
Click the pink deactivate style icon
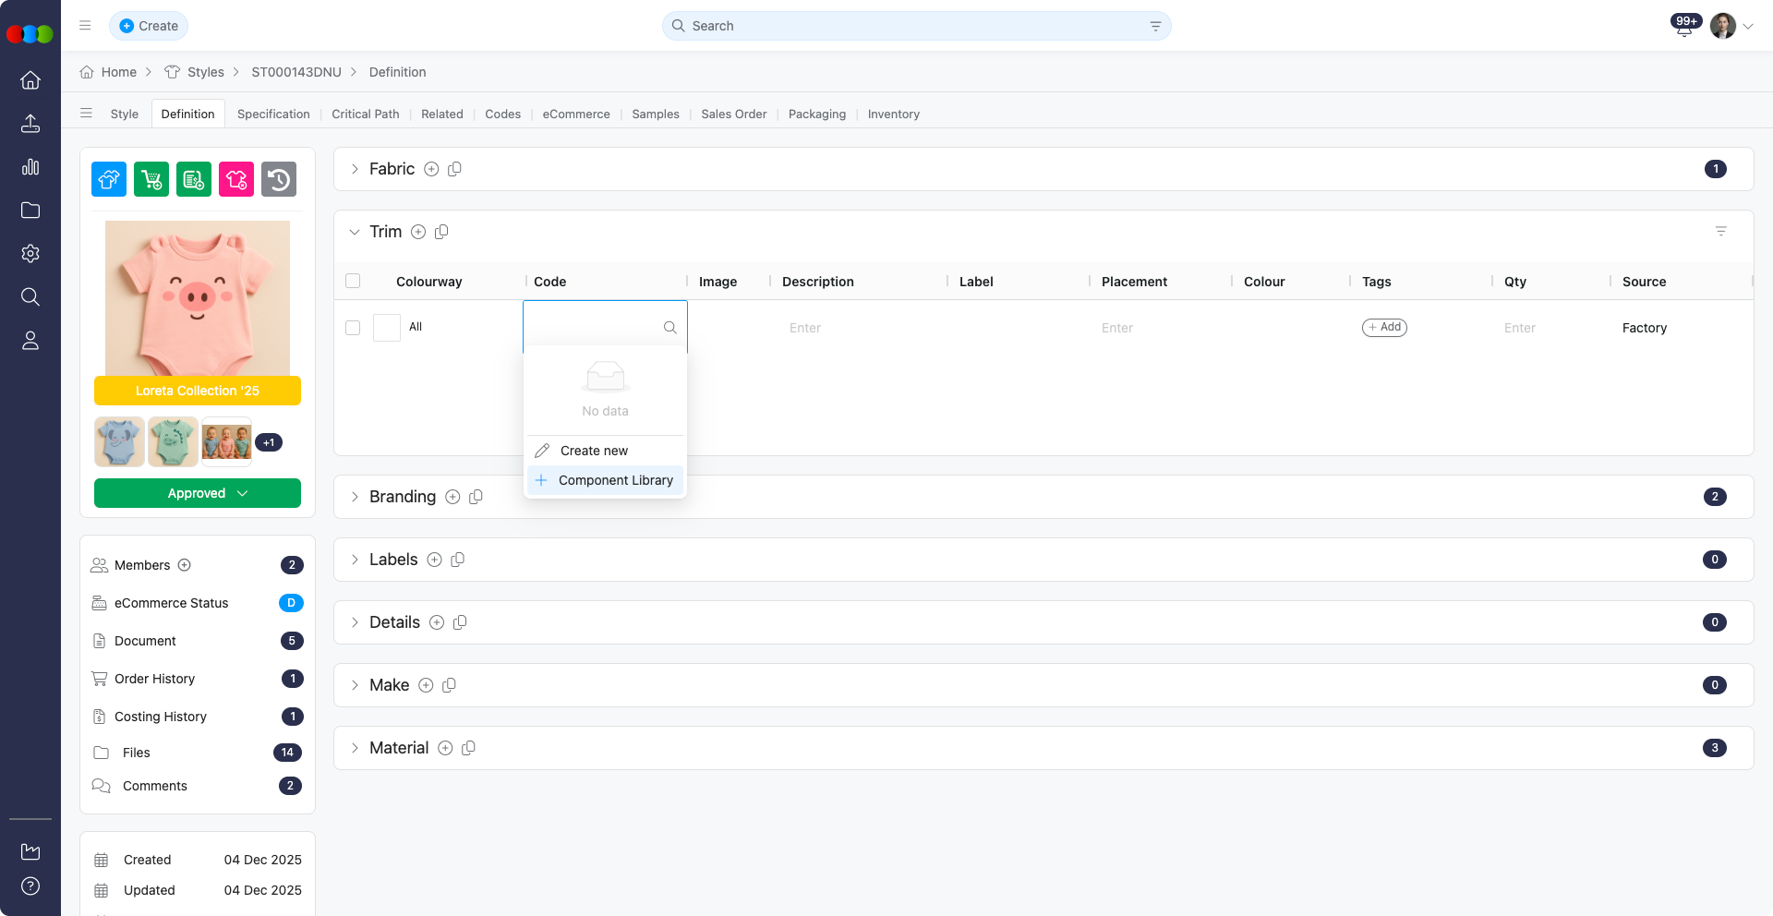tap(235, 179)
